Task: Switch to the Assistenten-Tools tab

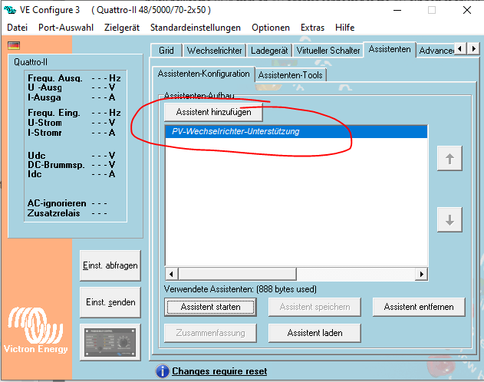Action: point(291,75)
